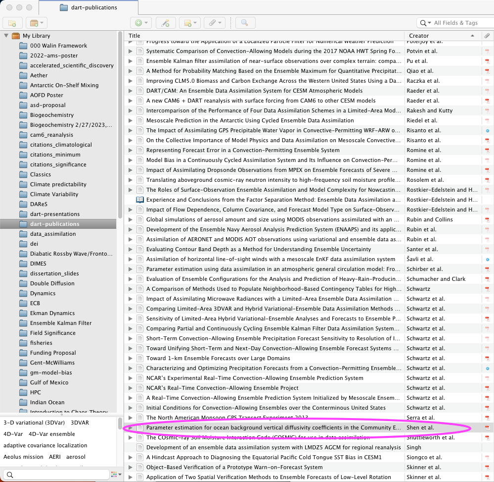Click the attachment paperclip column header
The width and height of the screenshot is (494, 482).
[x=487, y=36]
